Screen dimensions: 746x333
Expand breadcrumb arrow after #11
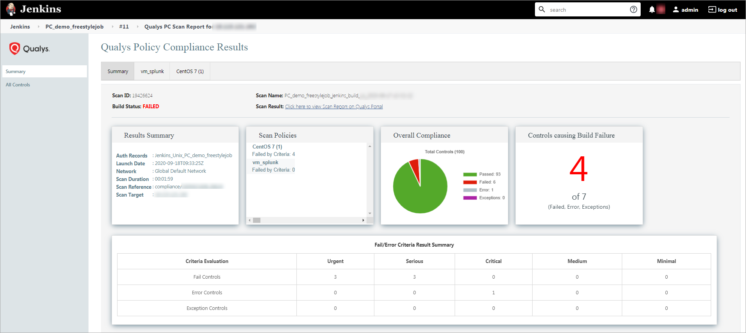point(137,27)
